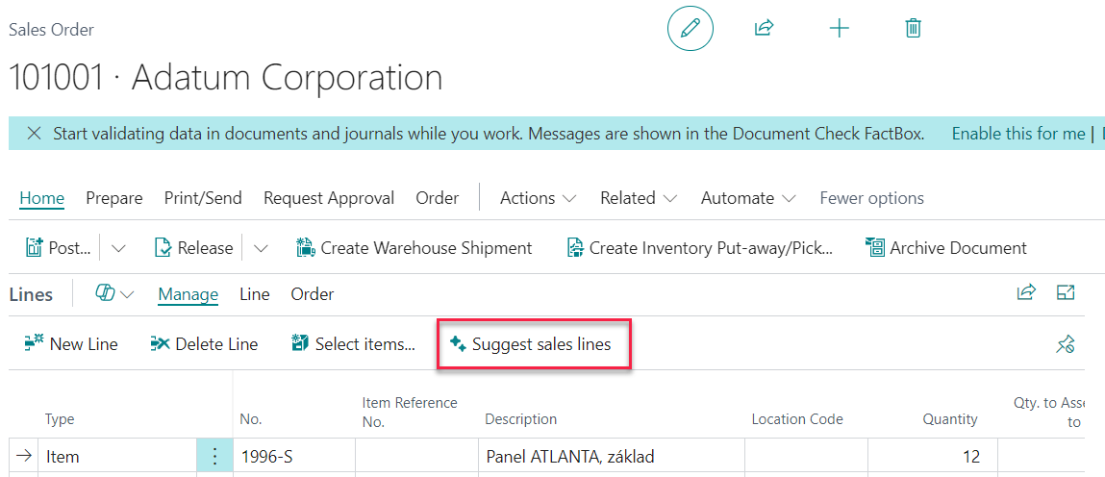Click New Line
The width and height of the screenshot is (1105, 477).
[70, 344]
